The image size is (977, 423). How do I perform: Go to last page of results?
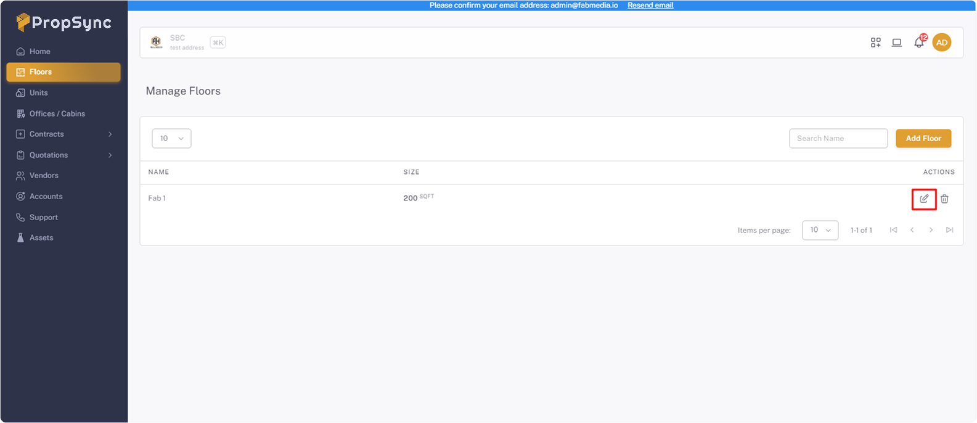pyautogui.click(x=950, y=230)
